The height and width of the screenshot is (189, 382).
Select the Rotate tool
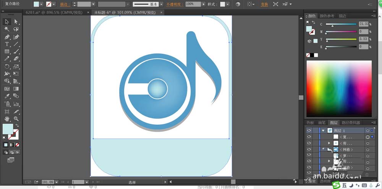coord(7,66)
